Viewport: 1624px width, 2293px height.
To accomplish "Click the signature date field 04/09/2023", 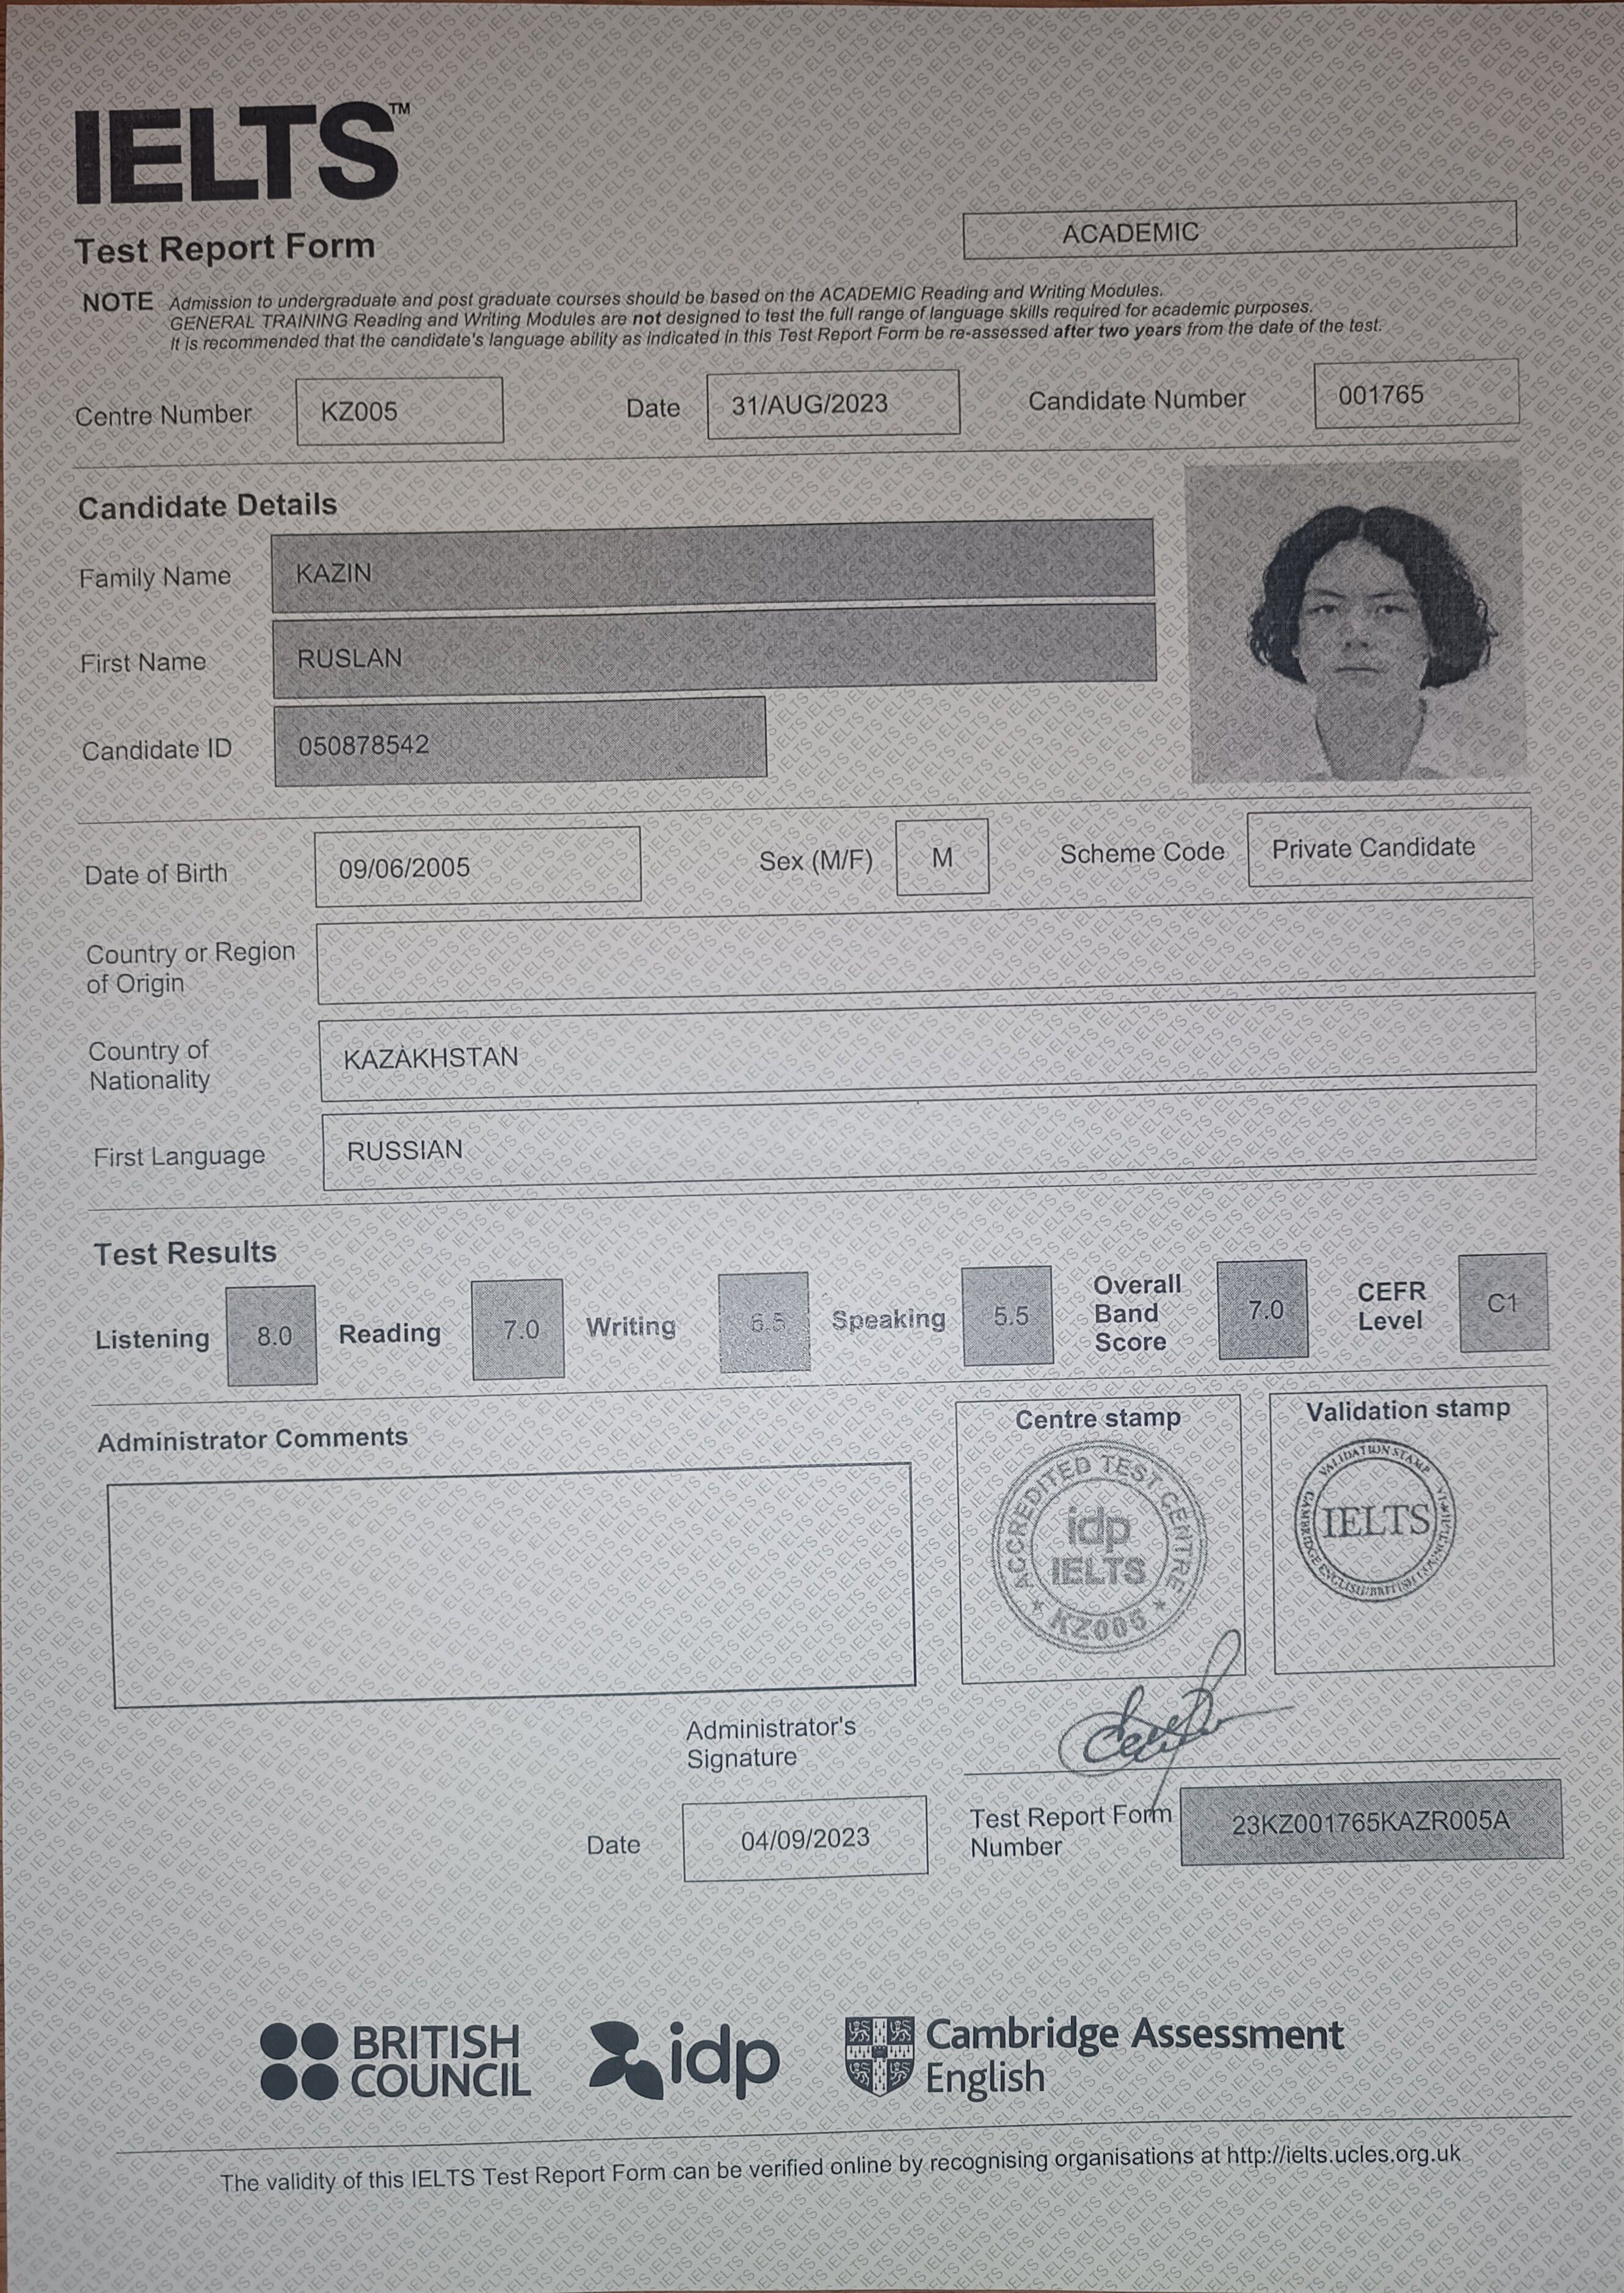I will 805,1839.
